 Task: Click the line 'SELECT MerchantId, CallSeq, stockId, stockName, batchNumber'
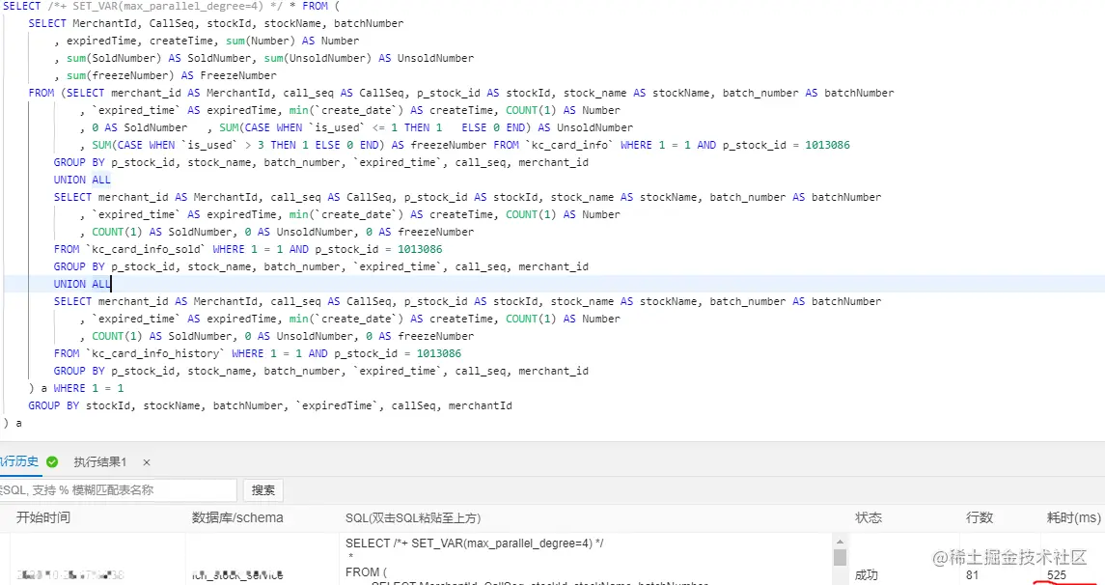tap(215, 23)
